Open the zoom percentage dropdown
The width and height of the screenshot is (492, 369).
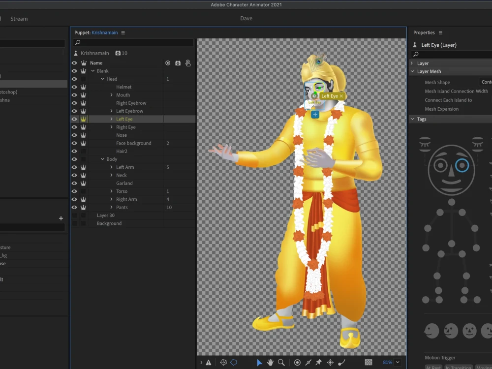pyautogui.click(x=398, y=362)
